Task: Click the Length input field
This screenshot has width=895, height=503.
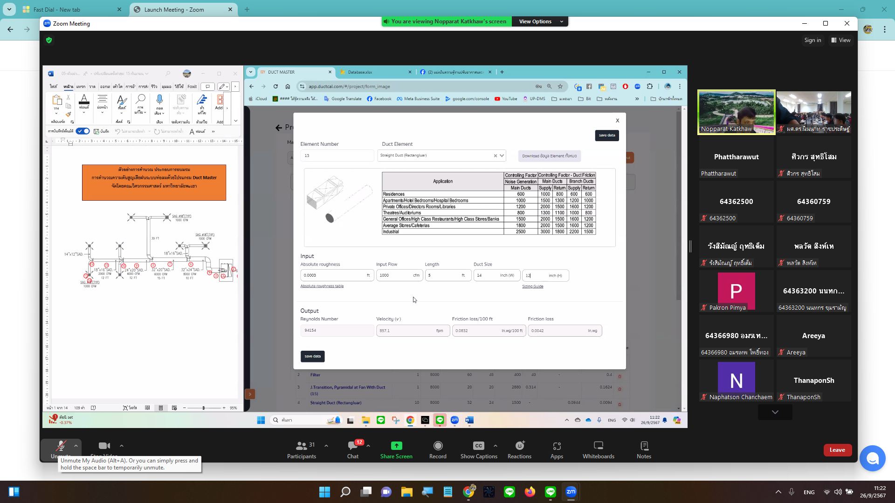Action: (448, 275)
